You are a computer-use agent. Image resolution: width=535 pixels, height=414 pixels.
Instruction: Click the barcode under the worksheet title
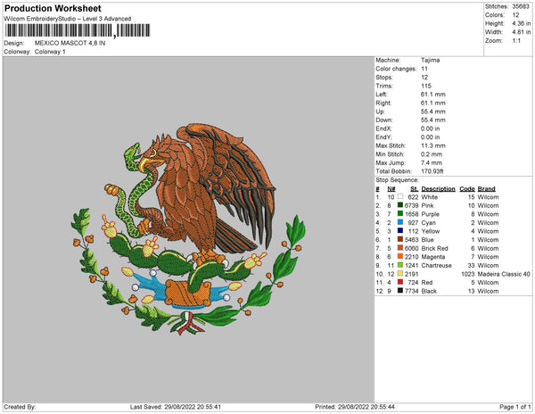77,30
